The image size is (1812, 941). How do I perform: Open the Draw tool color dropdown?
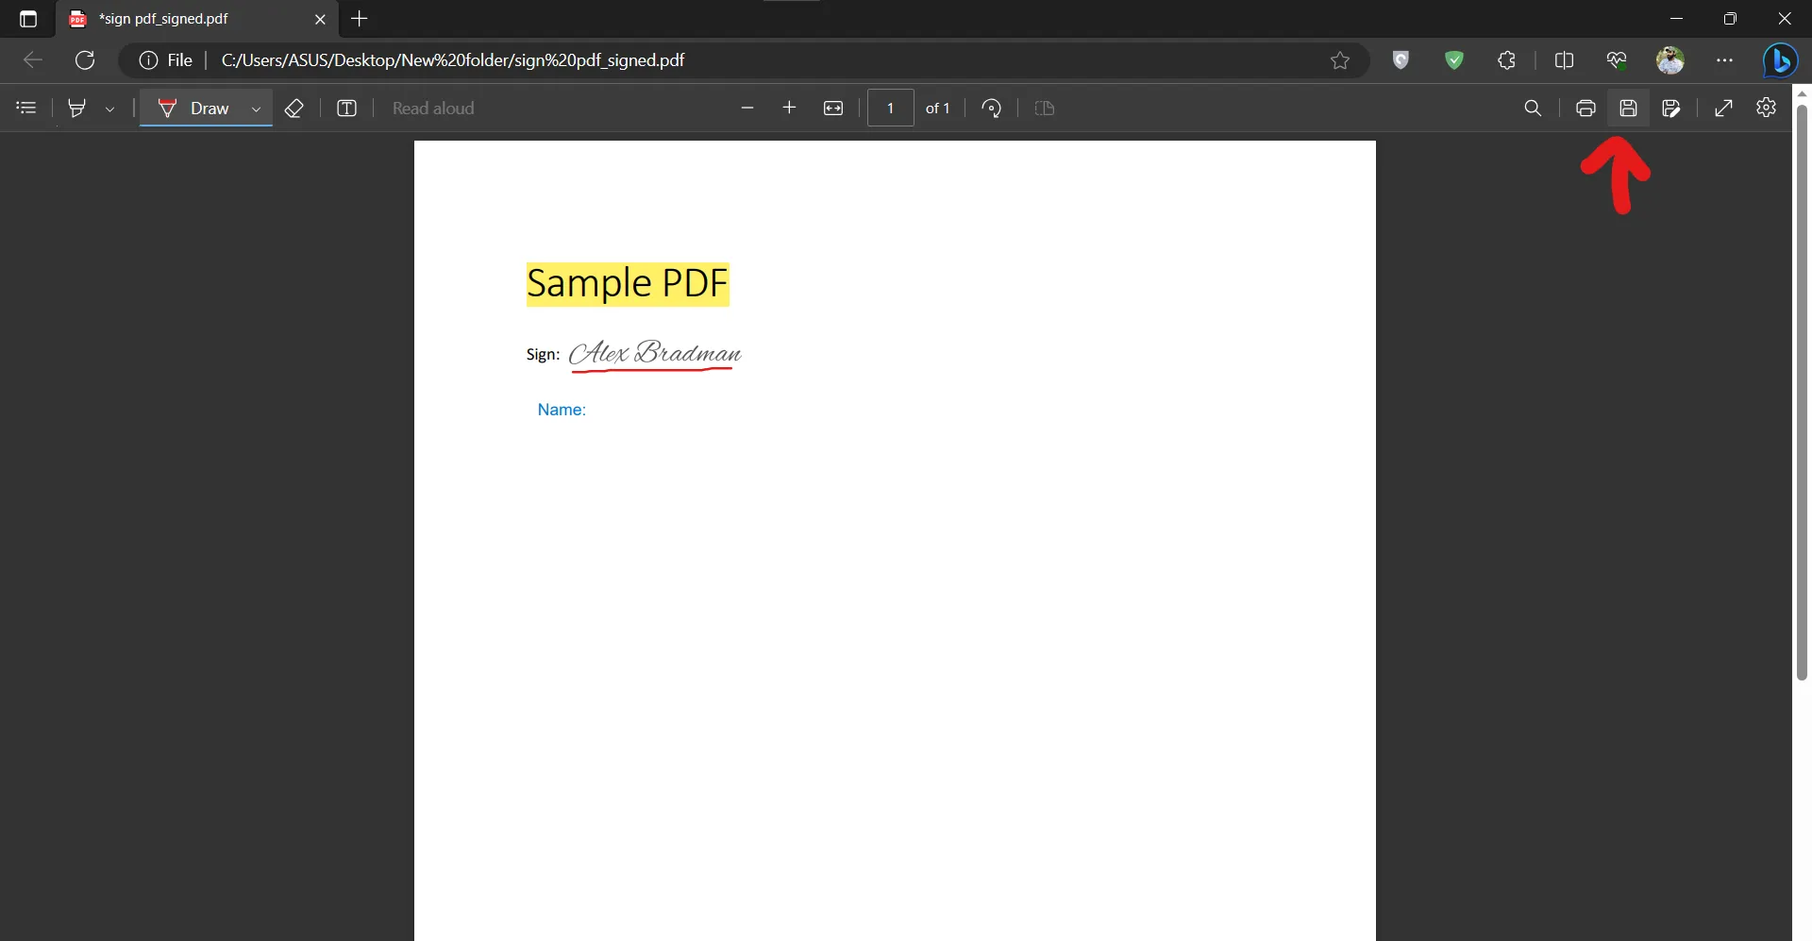tap(256, 108)
